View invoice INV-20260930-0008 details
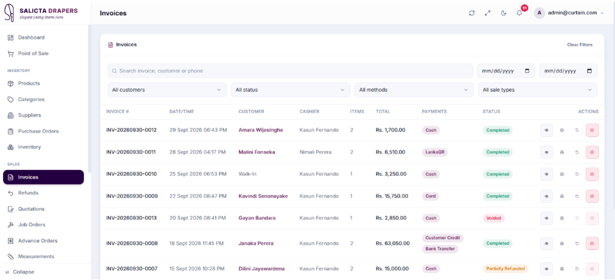Viewport: 615px width, 280px height. pyautogui.click(x=546, y=243)
